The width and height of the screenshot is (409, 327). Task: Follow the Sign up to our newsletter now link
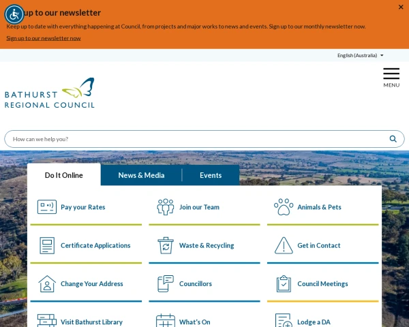point(44,38)
